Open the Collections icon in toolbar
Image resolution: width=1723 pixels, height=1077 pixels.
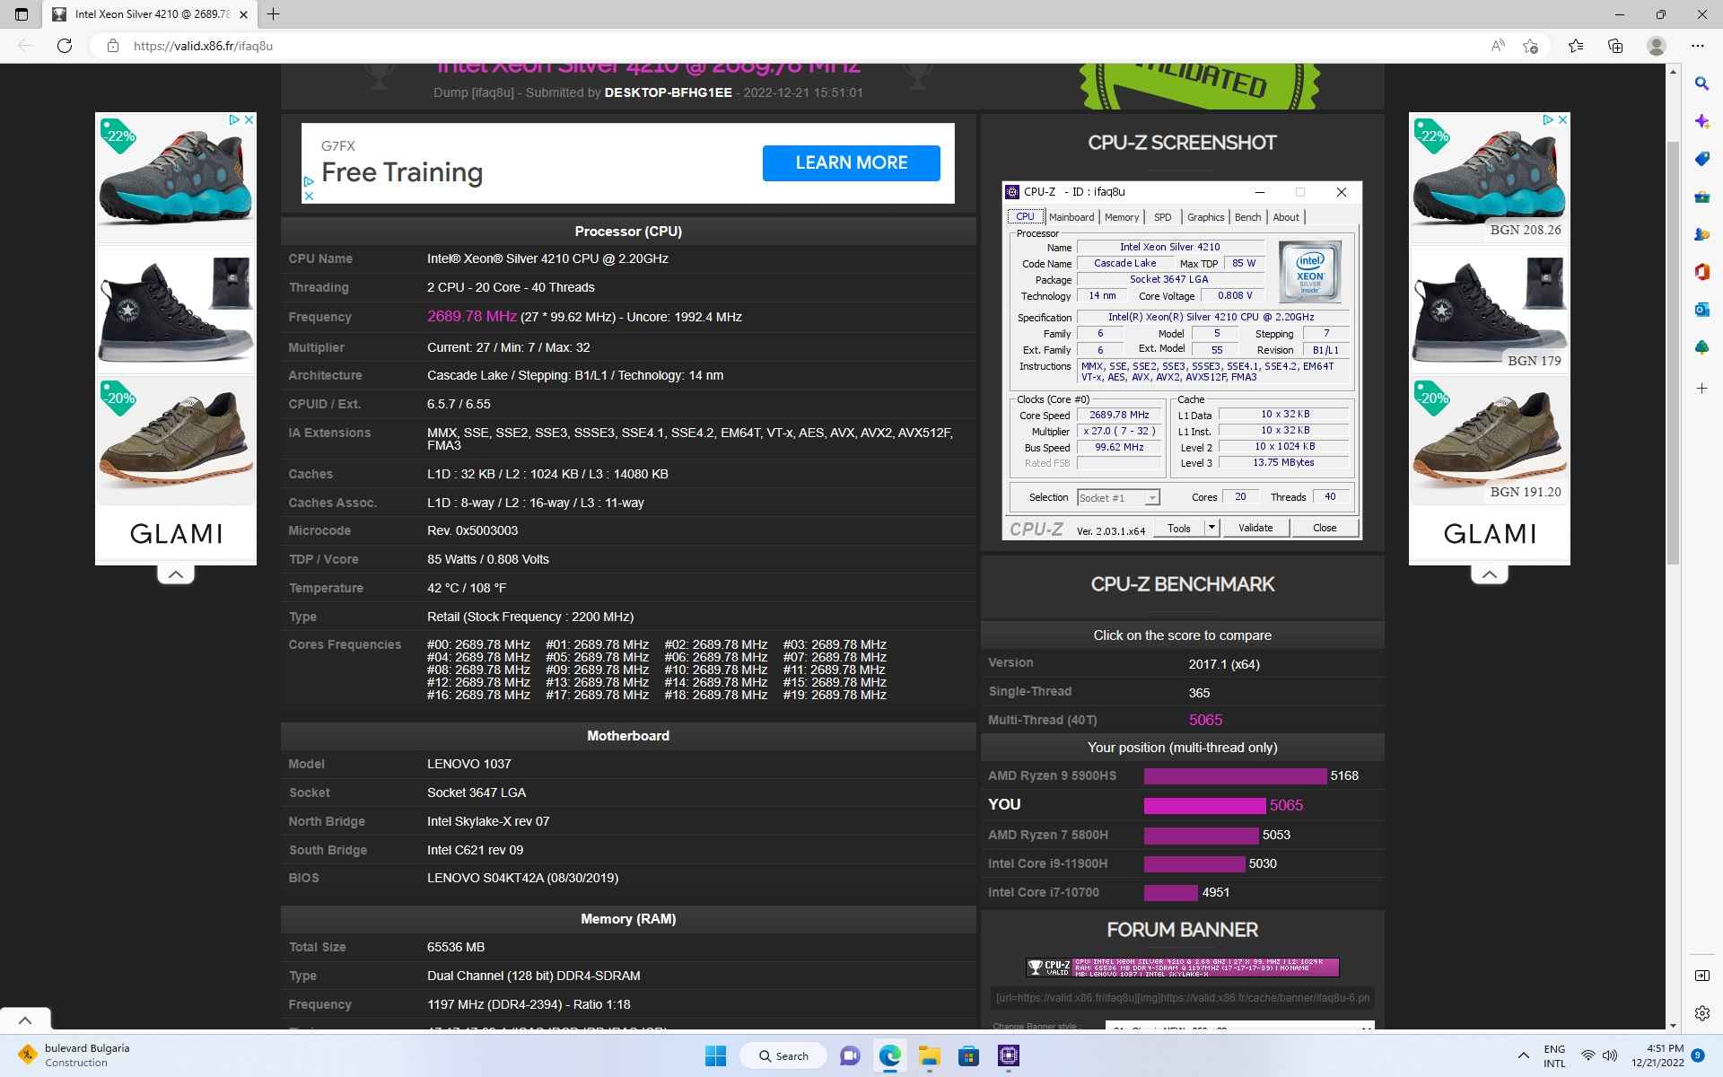click(1615, 46)
